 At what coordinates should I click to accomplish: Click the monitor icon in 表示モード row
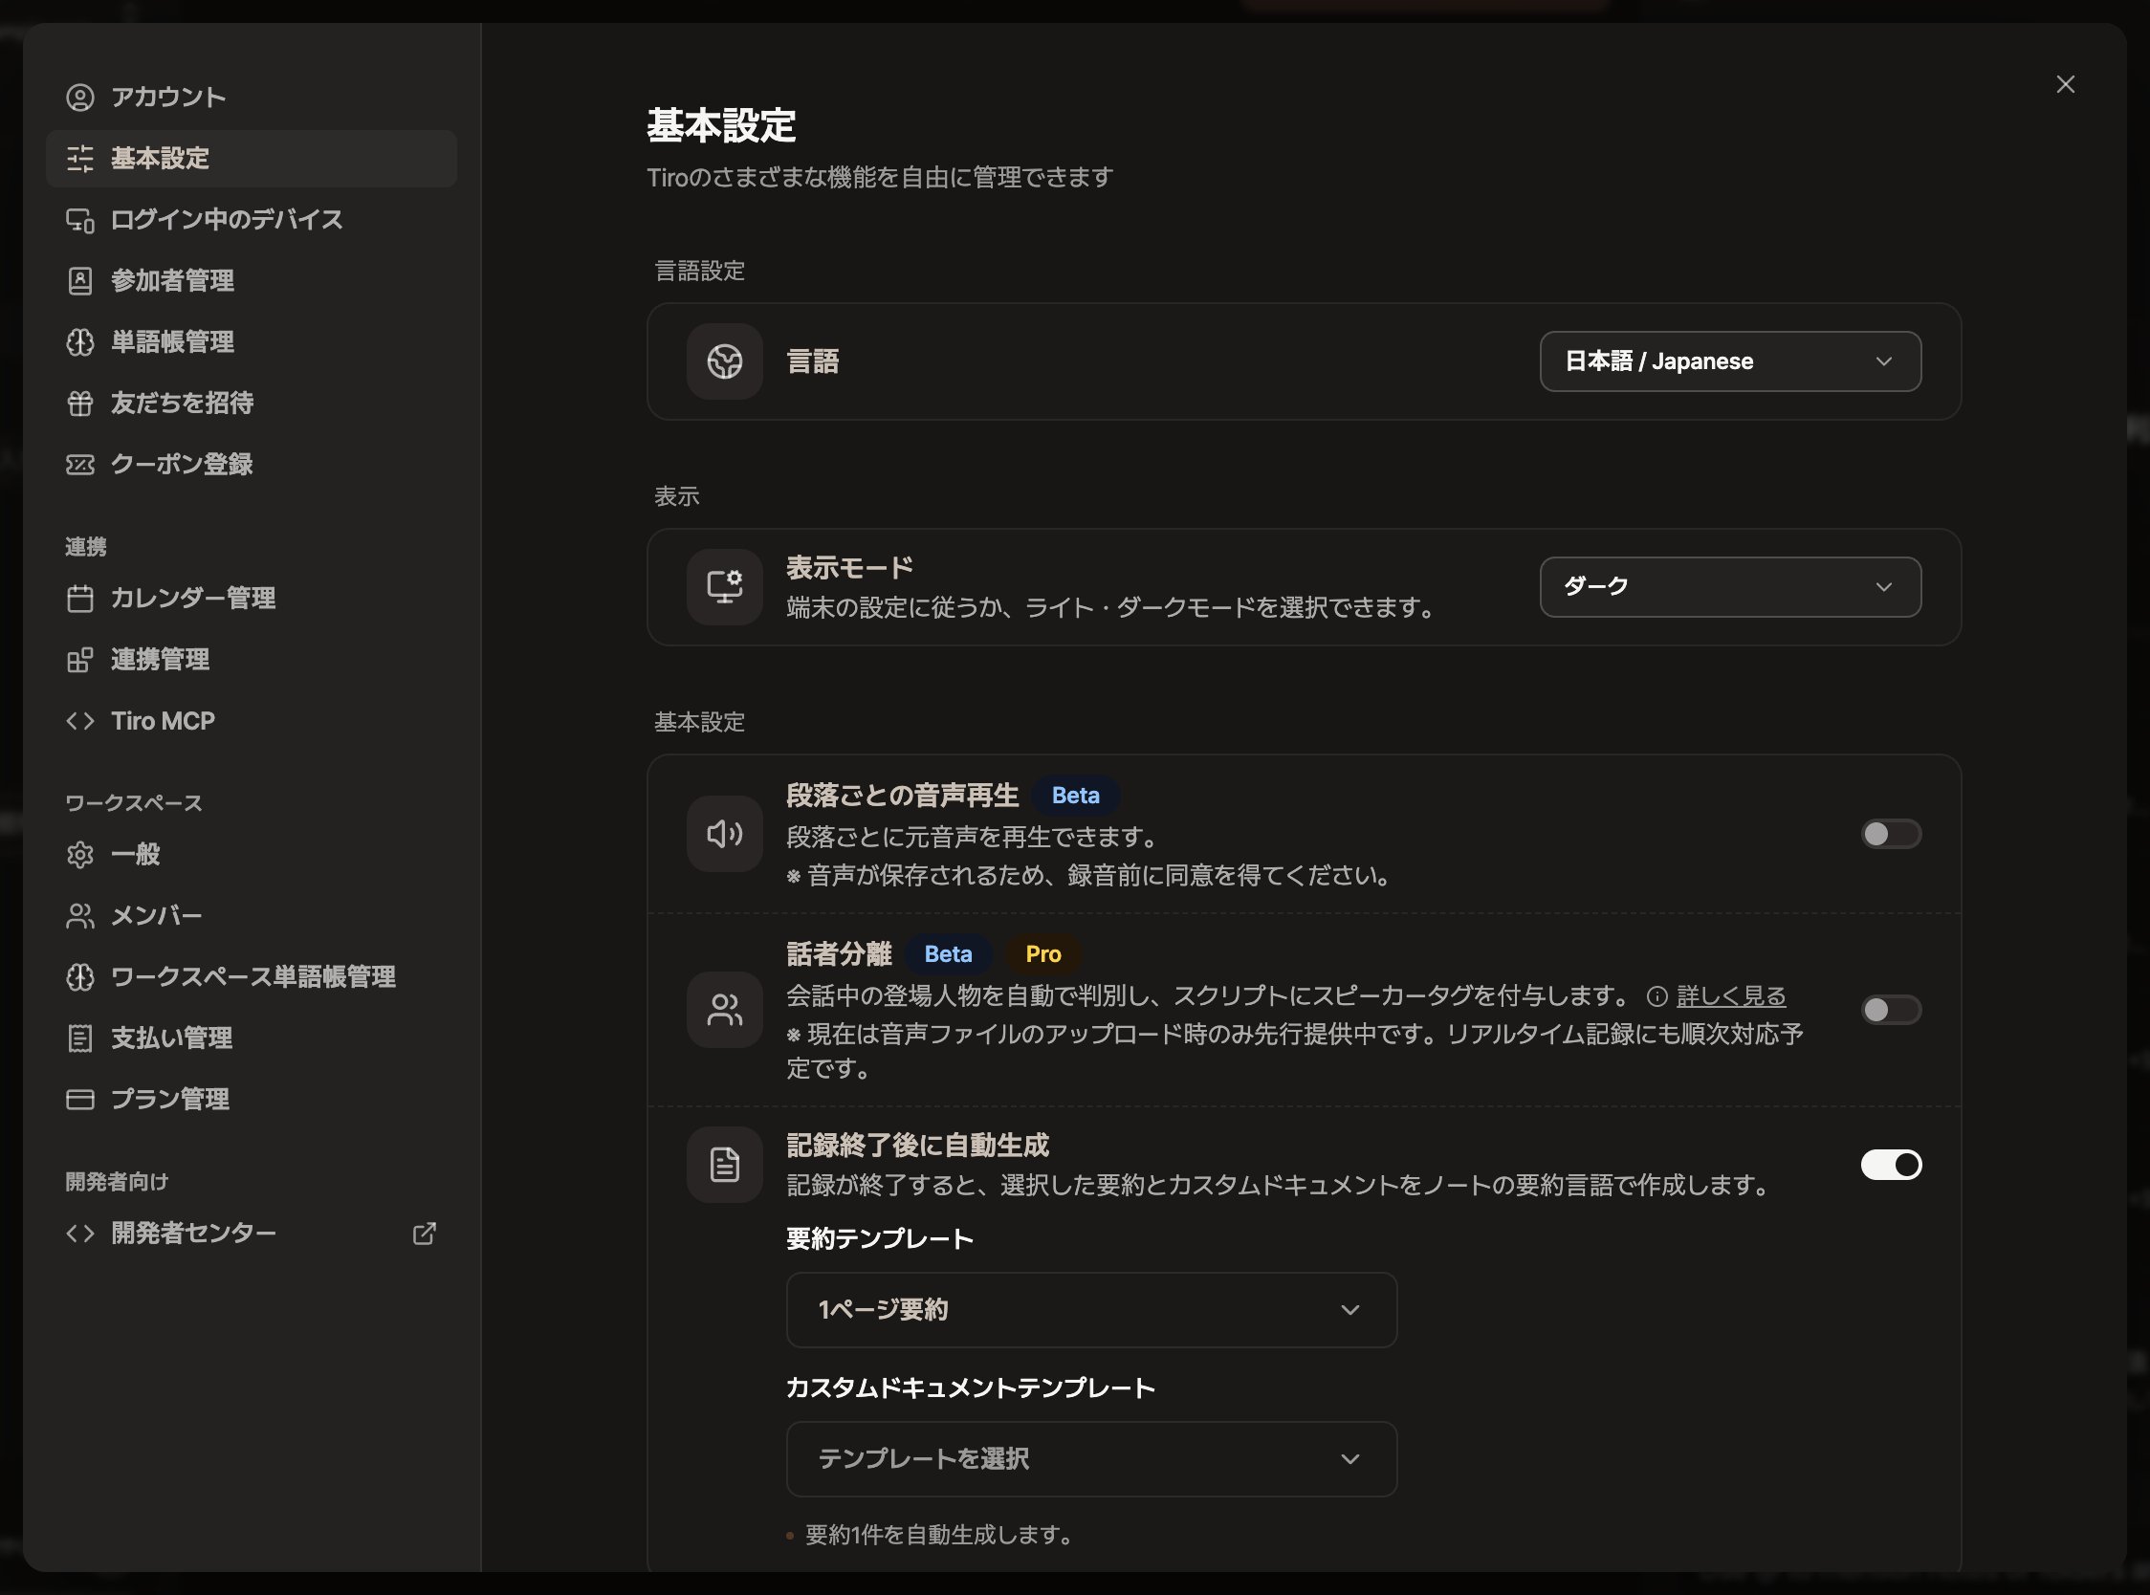tap(724, 587)
